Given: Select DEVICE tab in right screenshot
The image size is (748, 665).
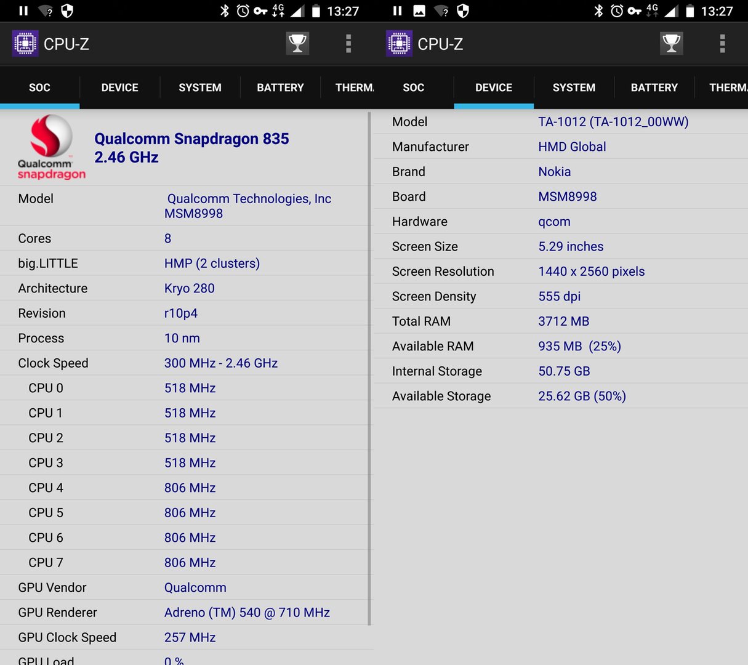Looking at the screenshot, I should pyautogui.click(x=494, y=87).
